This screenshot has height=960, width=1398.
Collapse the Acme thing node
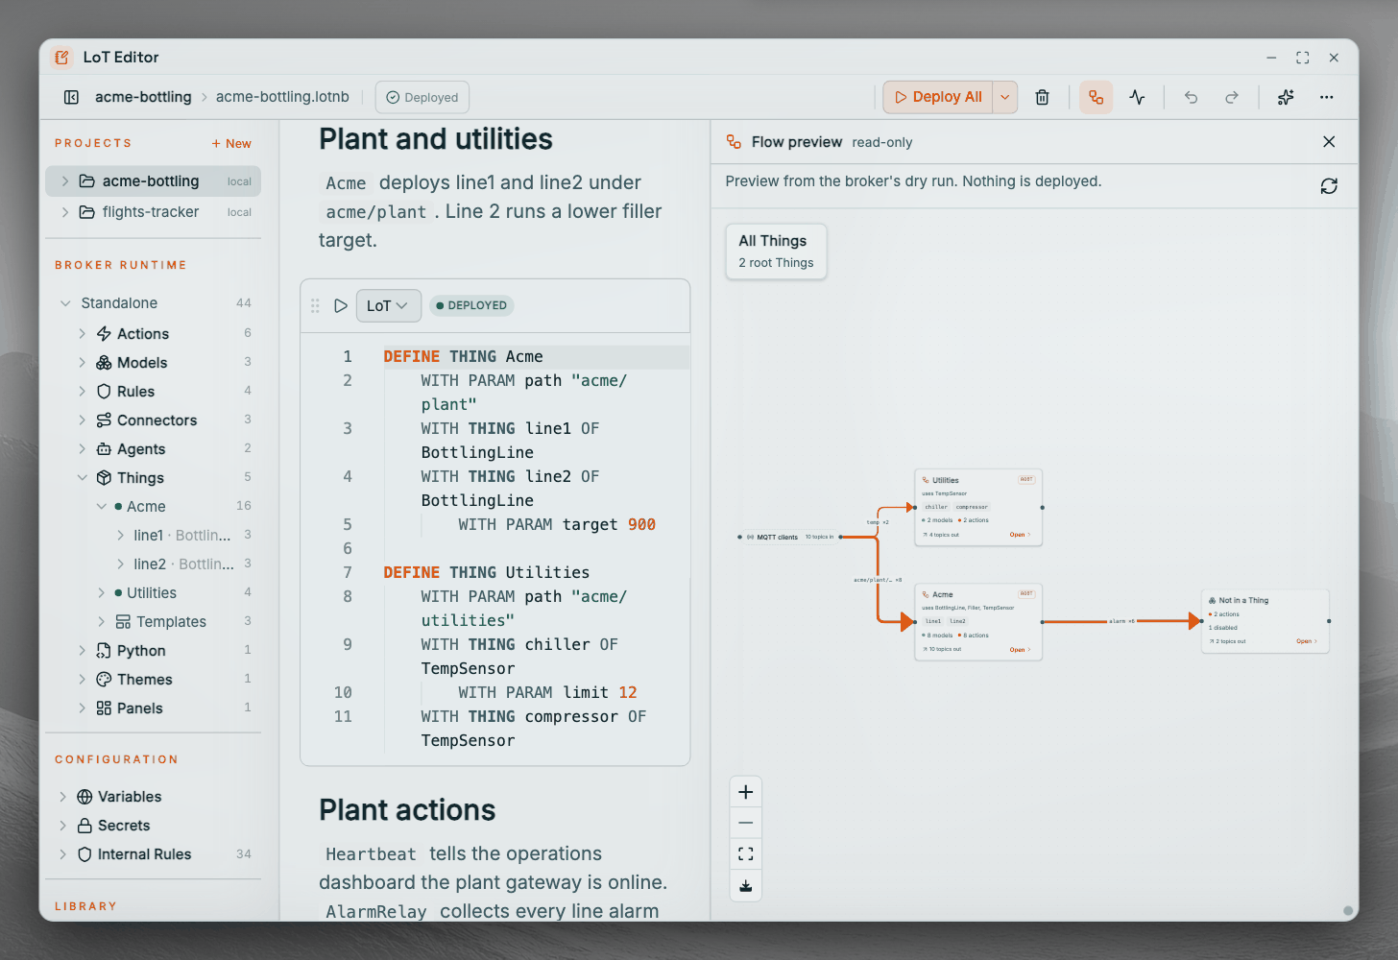pyautogui.click(x=101, y=507)
